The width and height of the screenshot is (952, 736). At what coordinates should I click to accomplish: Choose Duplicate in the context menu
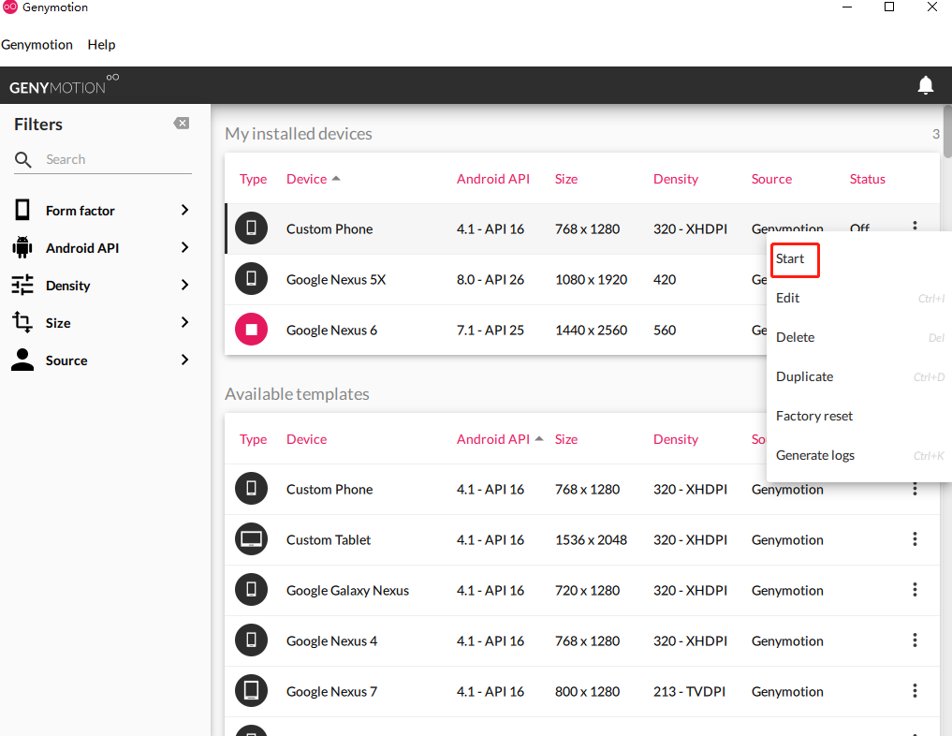pos(804,376)
